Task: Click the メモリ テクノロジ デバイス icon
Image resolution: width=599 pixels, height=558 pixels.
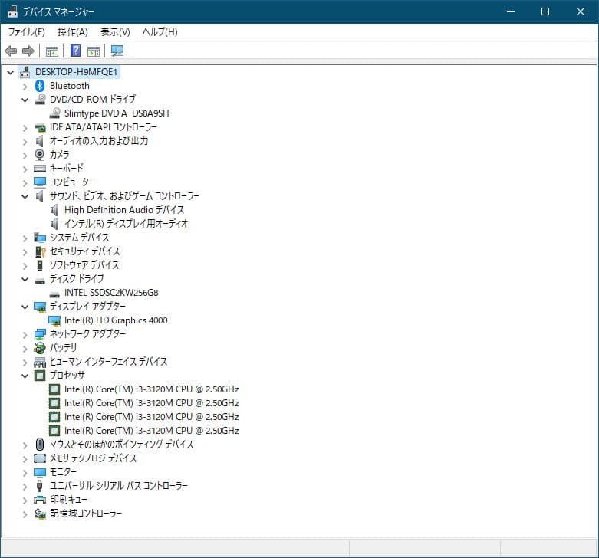Action: (x=40, y=458)
